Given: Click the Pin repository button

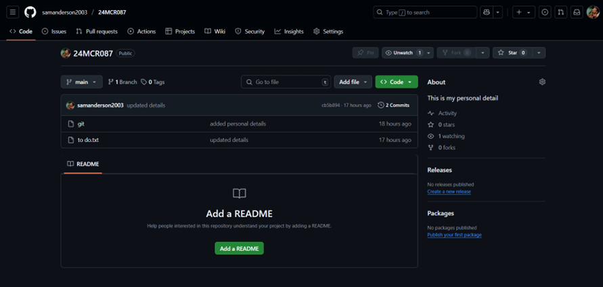Looking at the screenshot, I should (x=365, y=53).
